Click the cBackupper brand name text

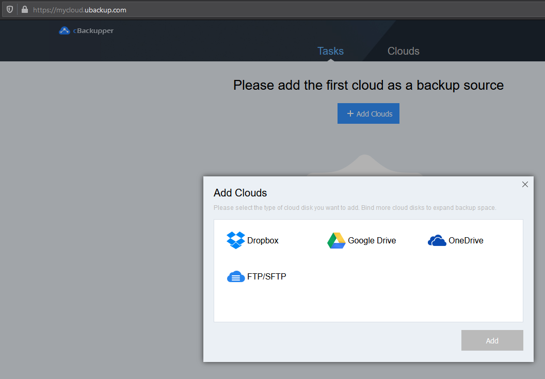[x=93, y=31]
